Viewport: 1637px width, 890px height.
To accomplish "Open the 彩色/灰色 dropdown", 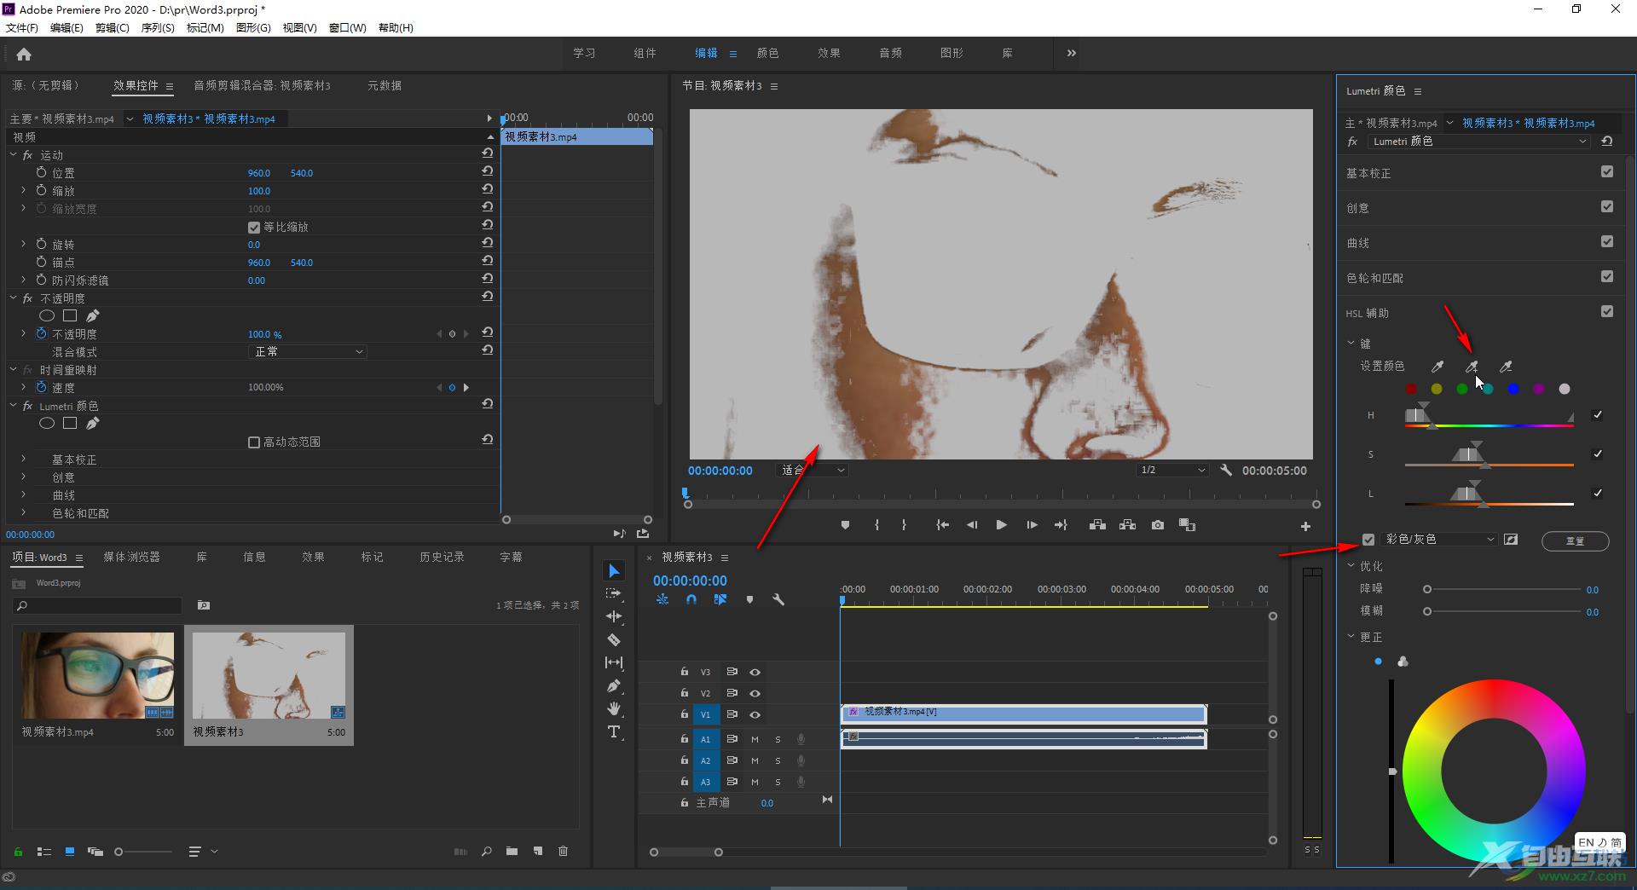I will click(1439, 540).
